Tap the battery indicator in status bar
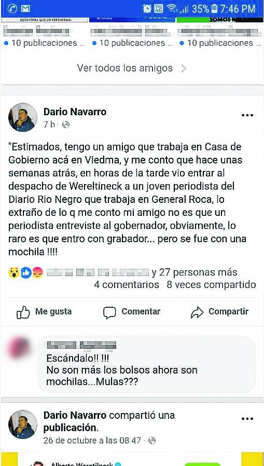 coord(215,9)
